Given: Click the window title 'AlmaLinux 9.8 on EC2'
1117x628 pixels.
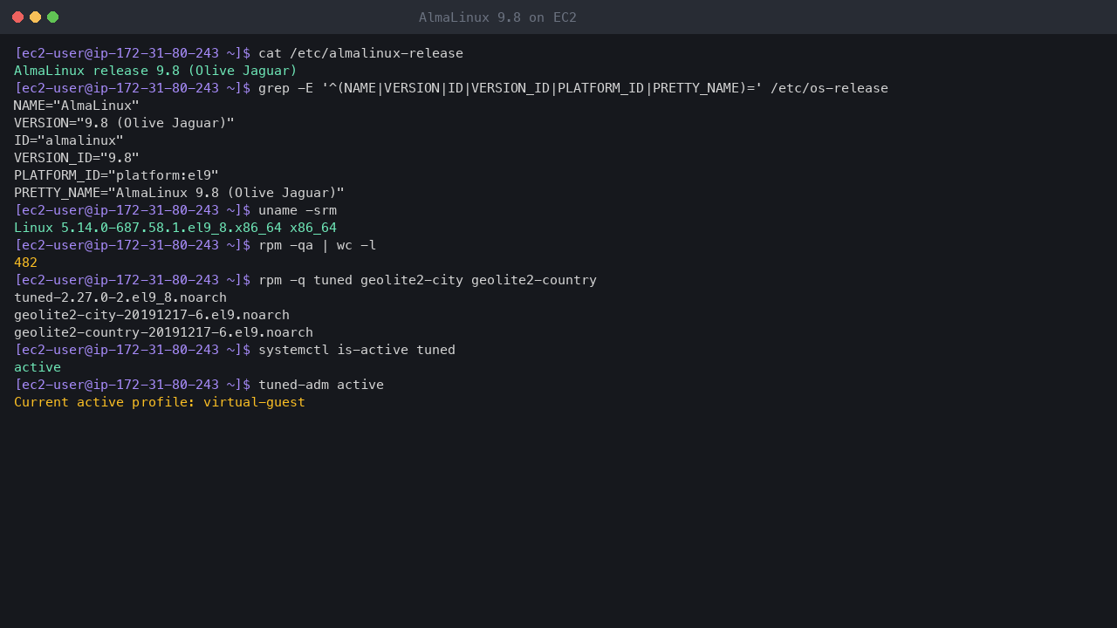Looking at the screenshot, I should pos(497,17).
